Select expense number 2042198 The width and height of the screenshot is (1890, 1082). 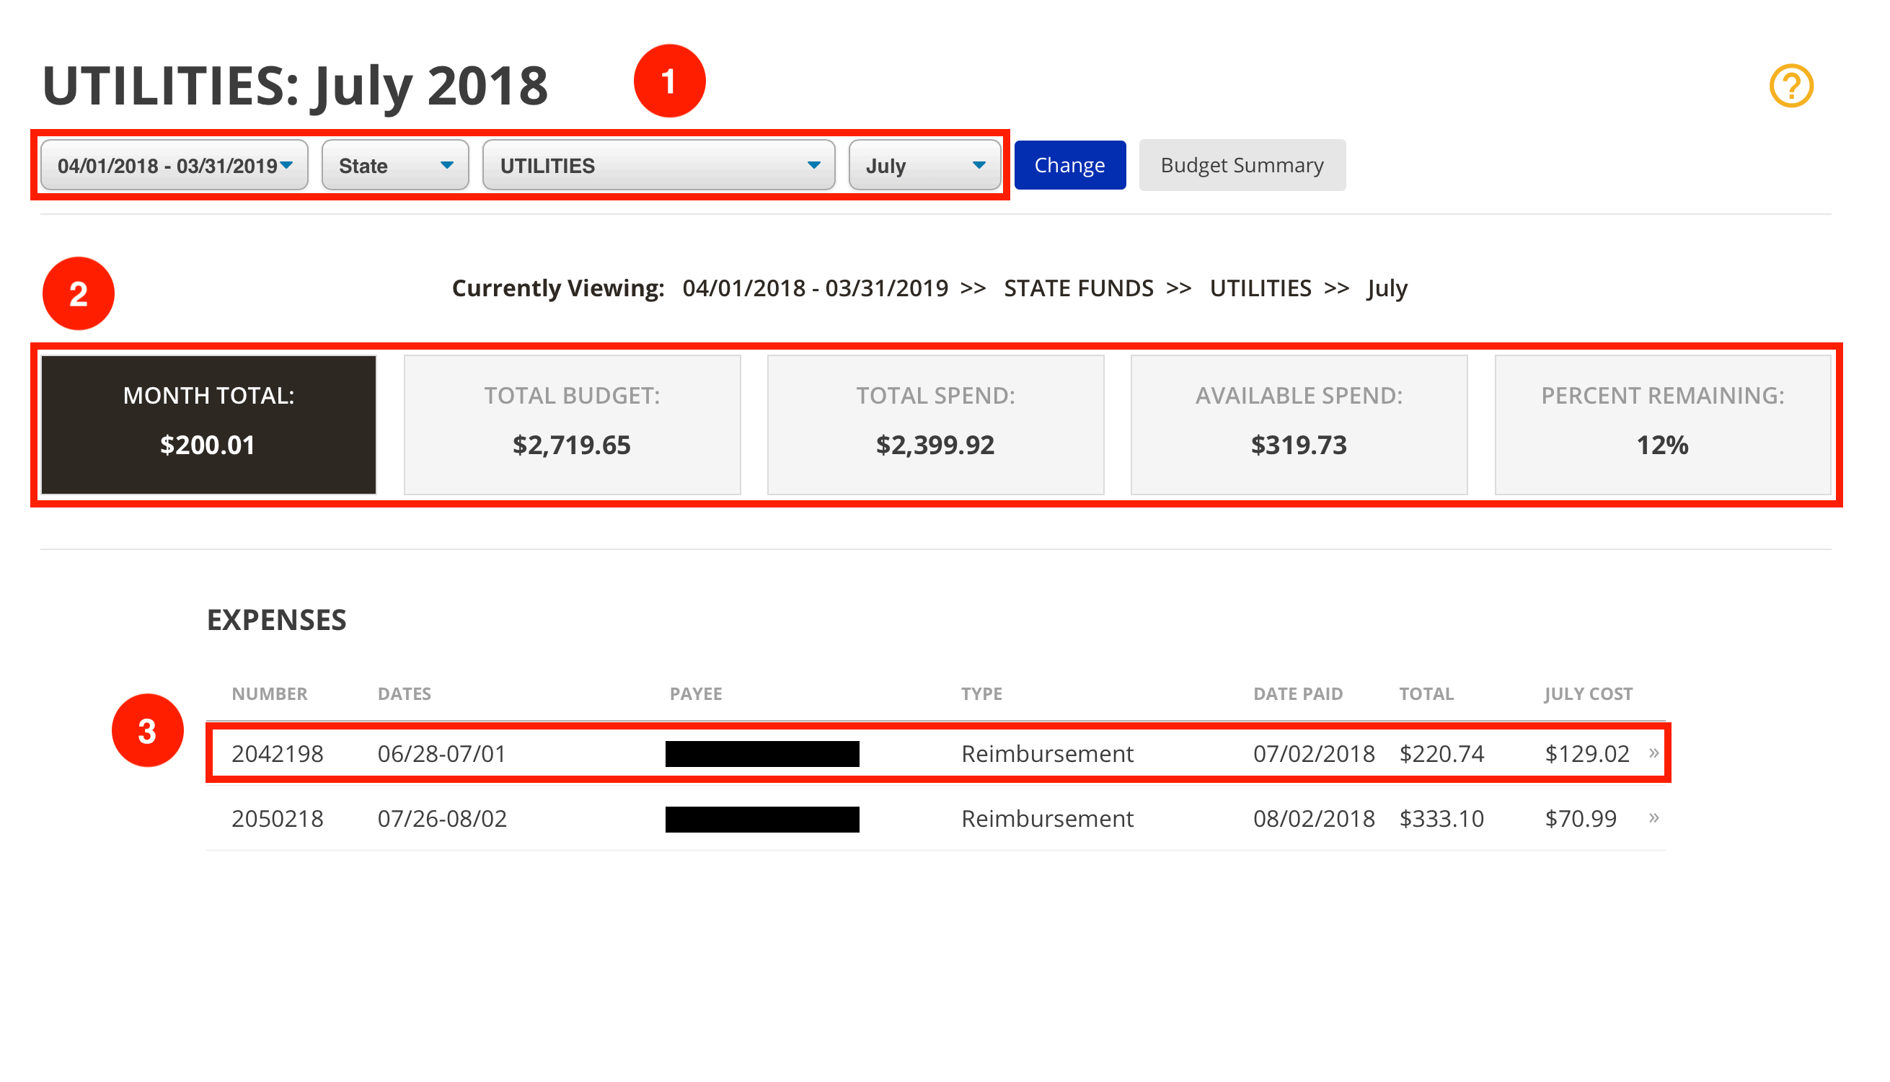coord(277,753)
